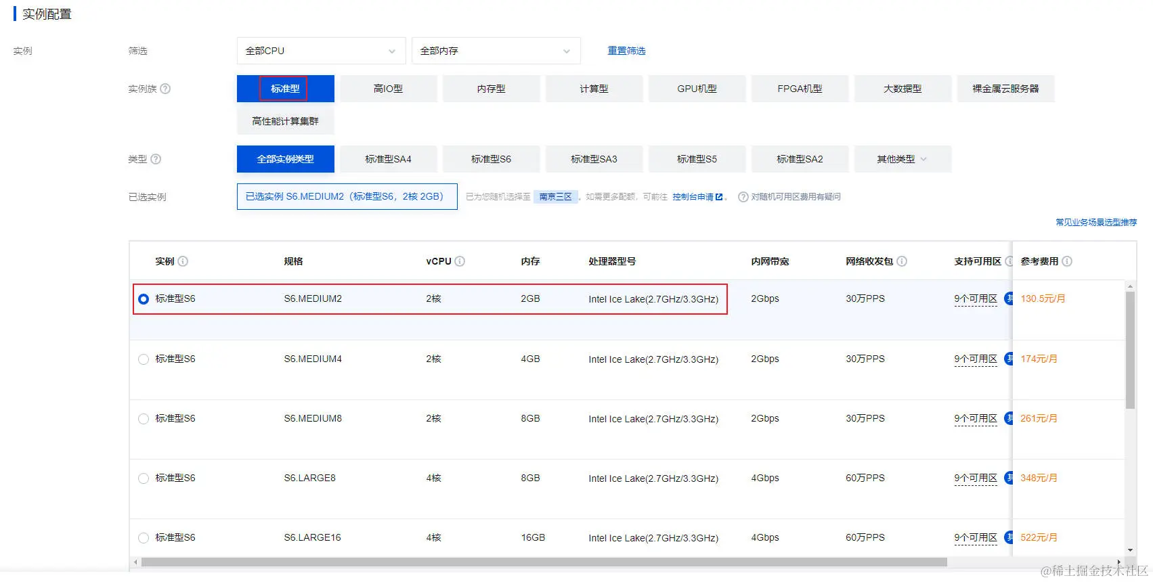Click the external link icon after 控制台申请
Screen dimensions: 1153x582
click(x=719, y=197)
